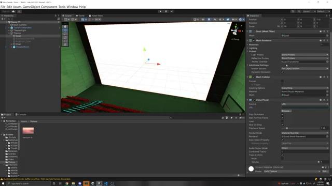Screen dimensions: 332x186
Task: Open Audio Output Mode dropdown
Action: pyautogui.click(x=305, y=148)
